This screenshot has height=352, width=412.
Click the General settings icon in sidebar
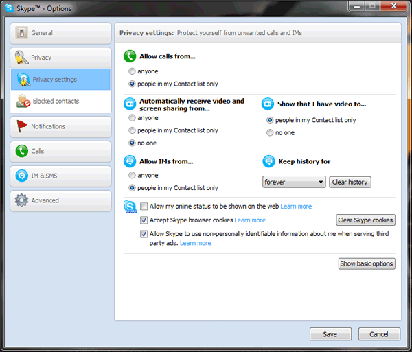(x=22, y=33)
